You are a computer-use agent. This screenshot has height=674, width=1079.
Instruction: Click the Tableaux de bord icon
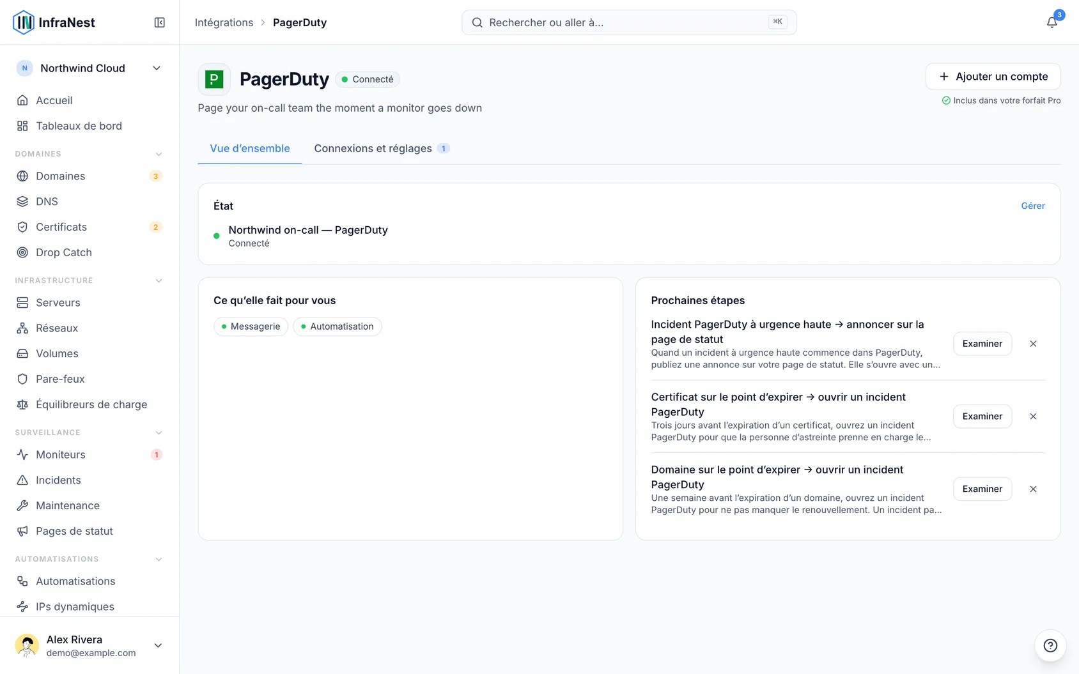click(22, 126)
